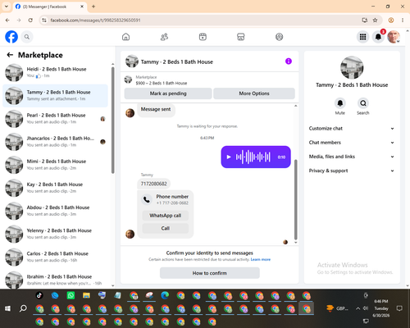Open Ibrahim - 2 Beds 1 Bath House chat
Image resolution: width=410 pixels, height=328 pixels.
click(x=55, y=280)
